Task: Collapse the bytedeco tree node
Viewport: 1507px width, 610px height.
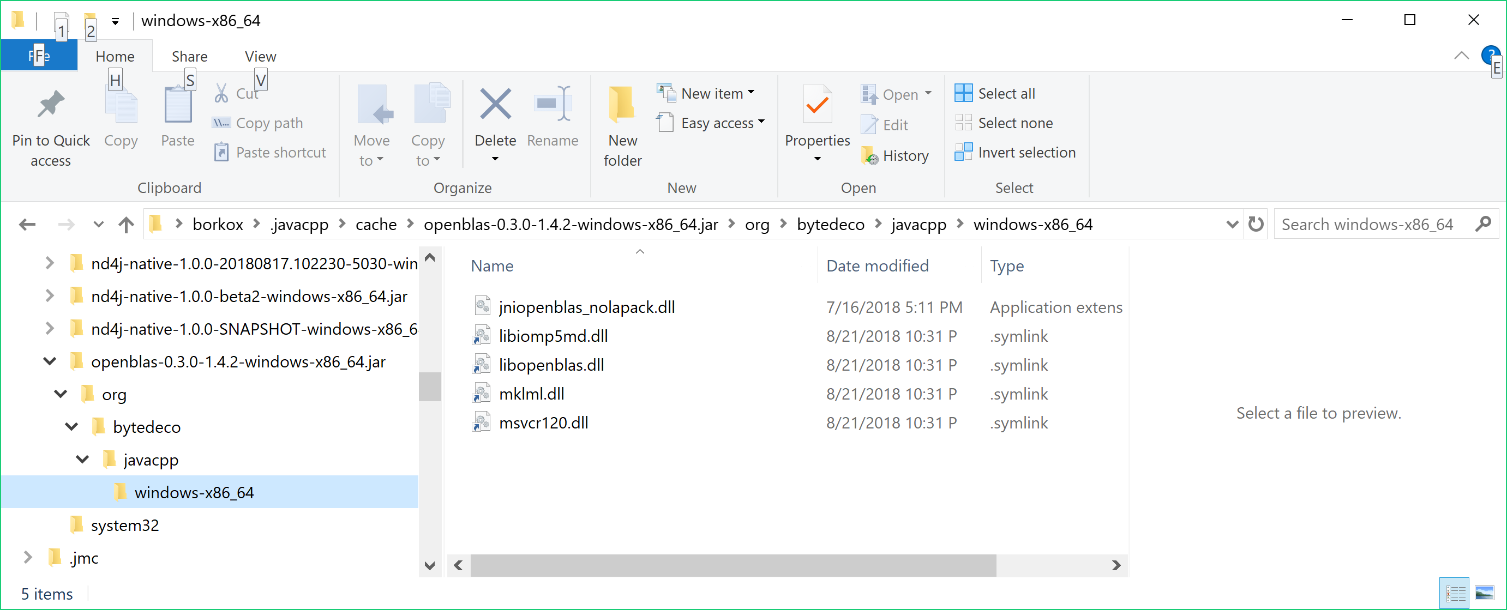Action: coord(71,427)
